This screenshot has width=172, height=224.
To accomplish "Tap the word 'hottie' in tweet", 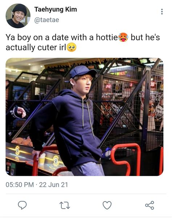I will click(x=107, y=37).
